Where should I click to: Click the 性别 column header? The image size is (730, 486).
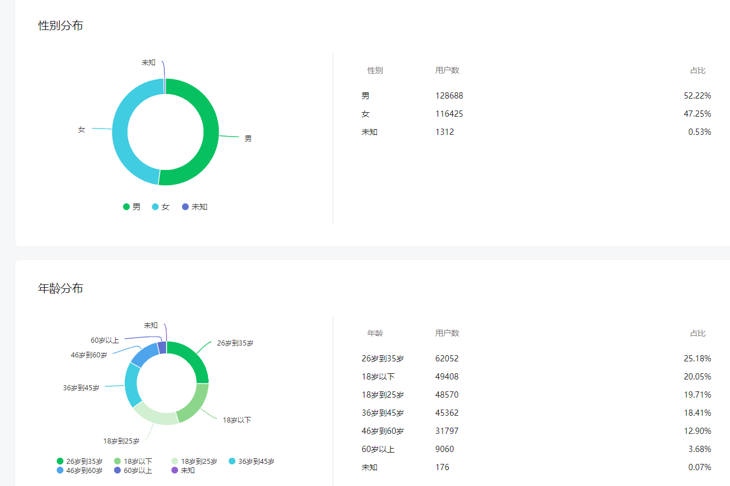click(x=375, y=70)
